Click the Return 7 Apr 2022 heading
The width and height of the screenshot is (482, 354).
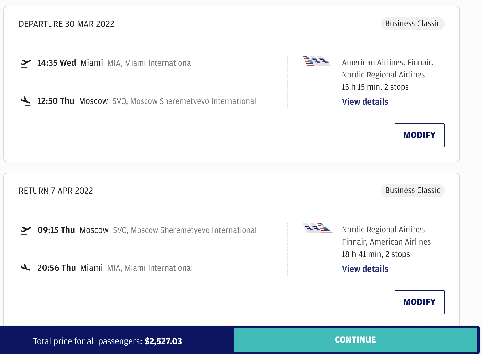point(56,191)
